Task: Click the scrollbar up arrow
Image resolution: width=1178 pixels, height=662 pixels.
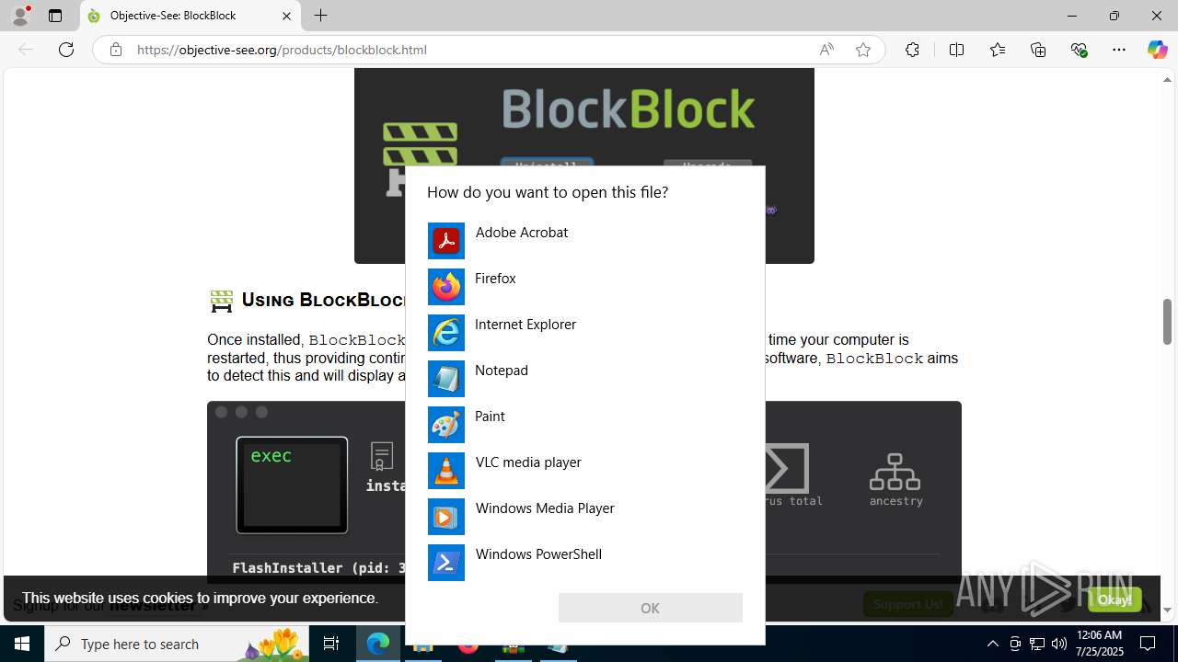Action: [x=1167, y=79]
